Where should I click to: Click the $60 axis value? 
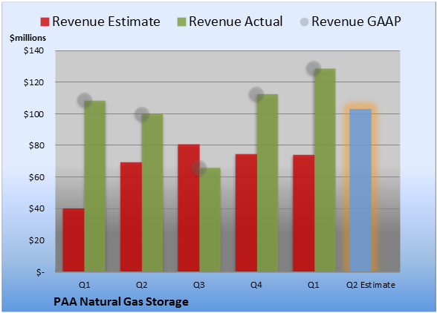click(36, 177)
